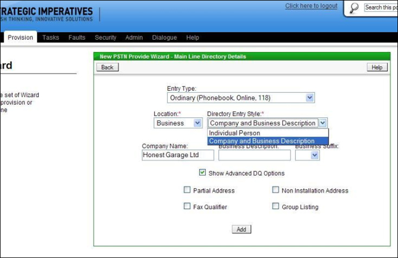Image resolution: width=398 pixels, height=258 pixels.
Task: Tick the Fax Qualifier checkbox
Action: [187, 206]
